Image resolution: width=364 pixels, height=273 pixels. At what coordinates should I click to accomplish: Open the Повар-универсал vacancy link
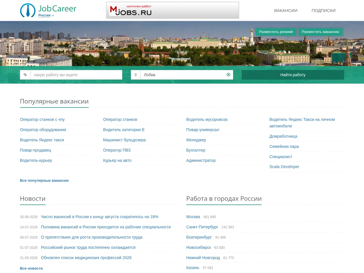pyautogui.click(x=203, y=130)
